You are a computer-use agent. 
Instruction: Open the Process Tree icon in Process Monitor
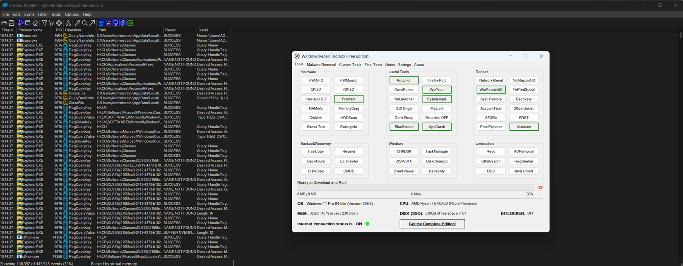[68, 23]
